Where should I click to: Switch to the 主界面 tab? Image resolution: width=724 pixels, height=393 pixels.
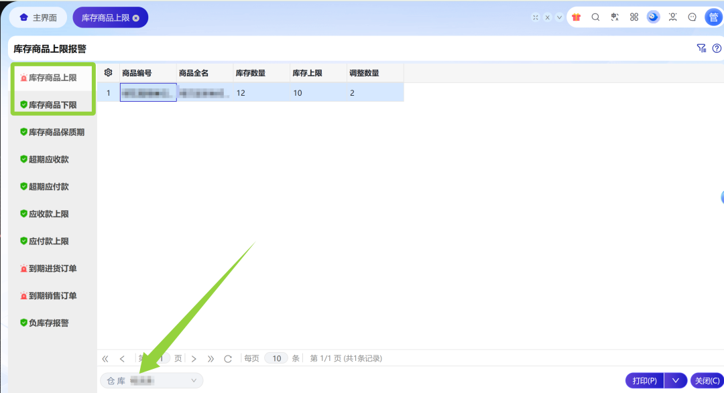[38, 17]
